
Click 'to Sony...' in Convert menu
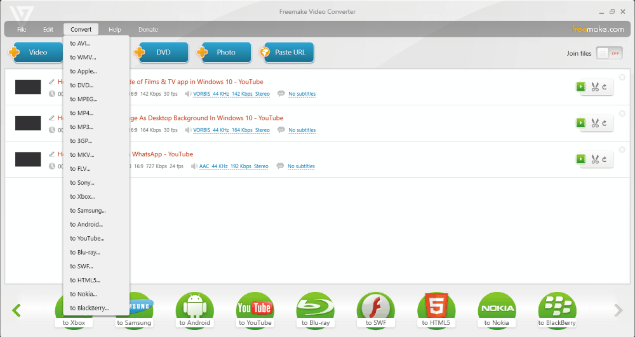point(97,182)
